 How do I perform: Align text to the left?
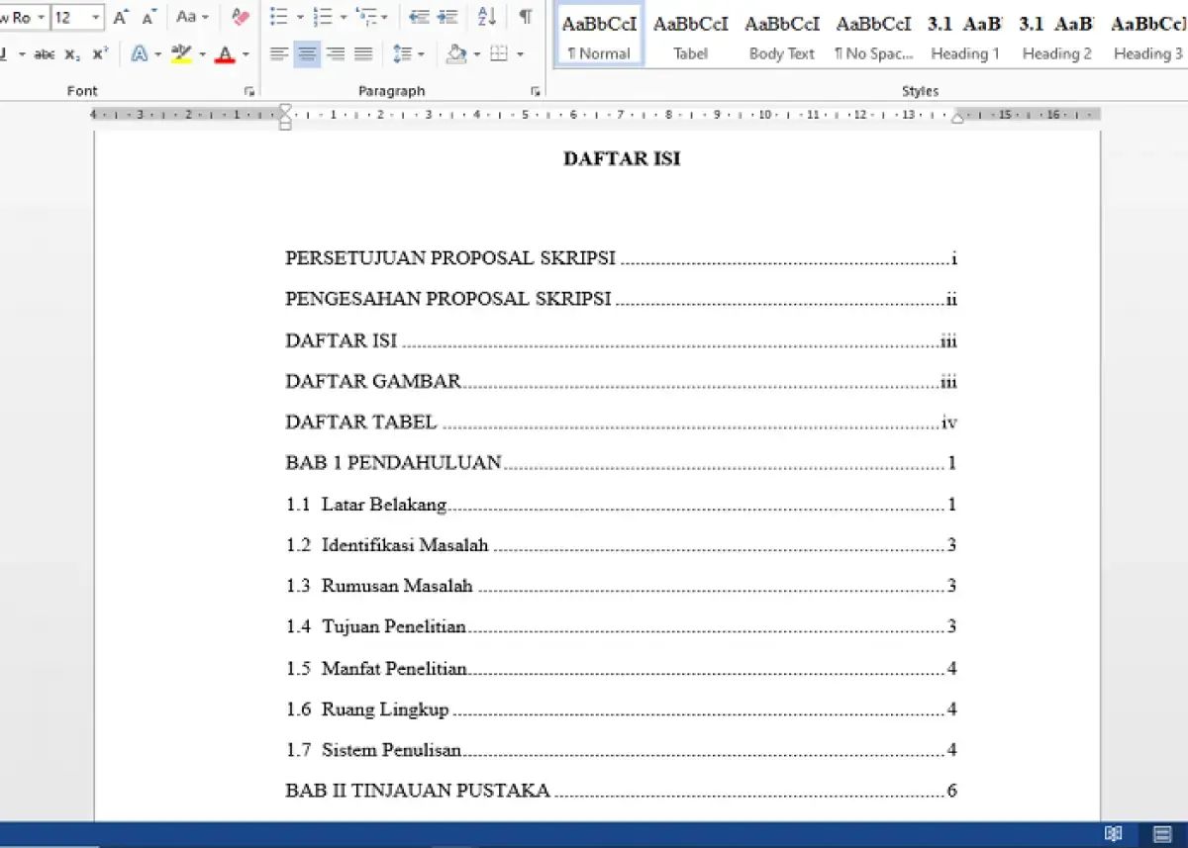(279, 54)
